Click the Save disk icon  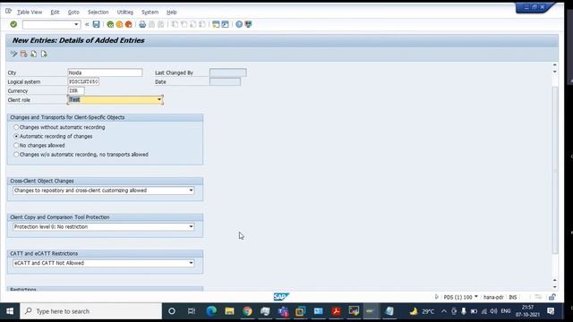point(96,24)
